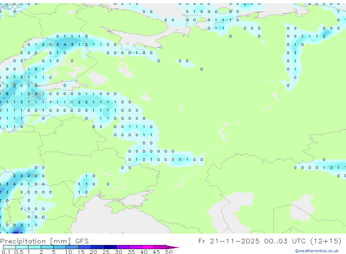Select the 0.5–1 mm legend color swatch
The height and width of the screenshot is (254, 346).
[x=22, y=247]
